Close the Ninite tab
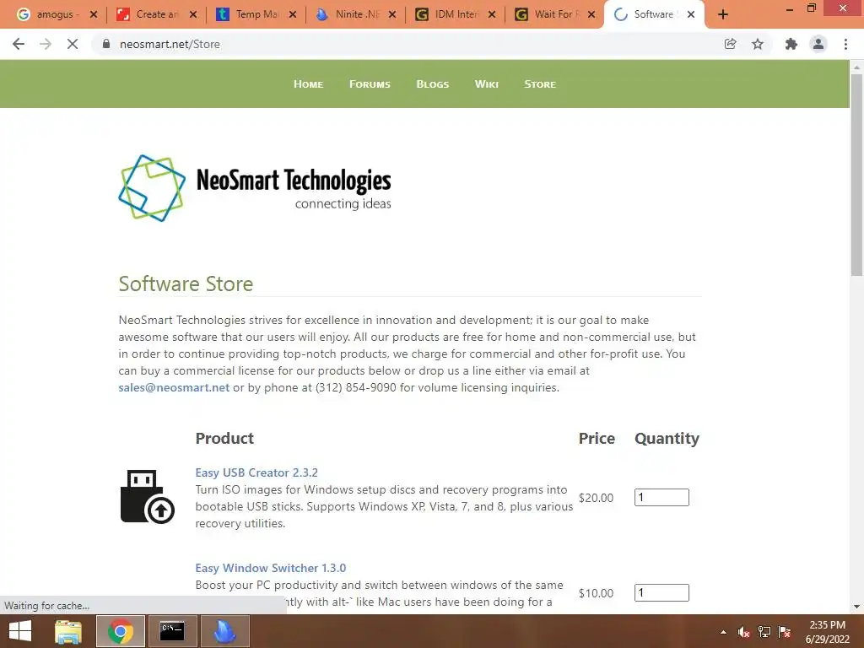 392,14
